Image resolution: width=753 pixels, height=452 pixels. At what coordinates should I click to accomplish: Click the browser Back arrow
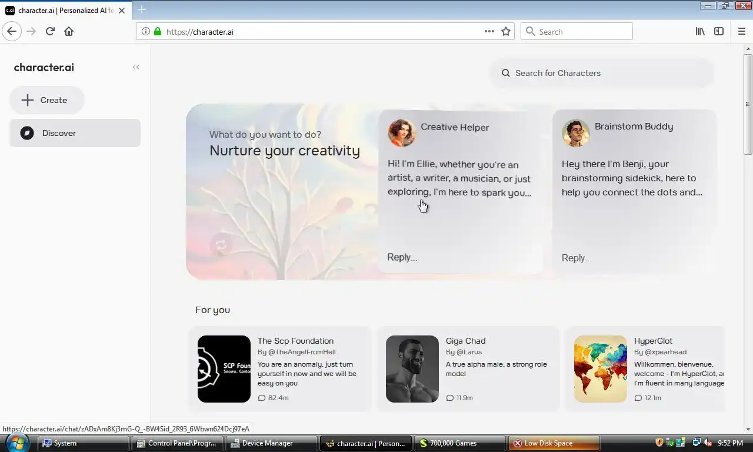[x=12, y=31]
